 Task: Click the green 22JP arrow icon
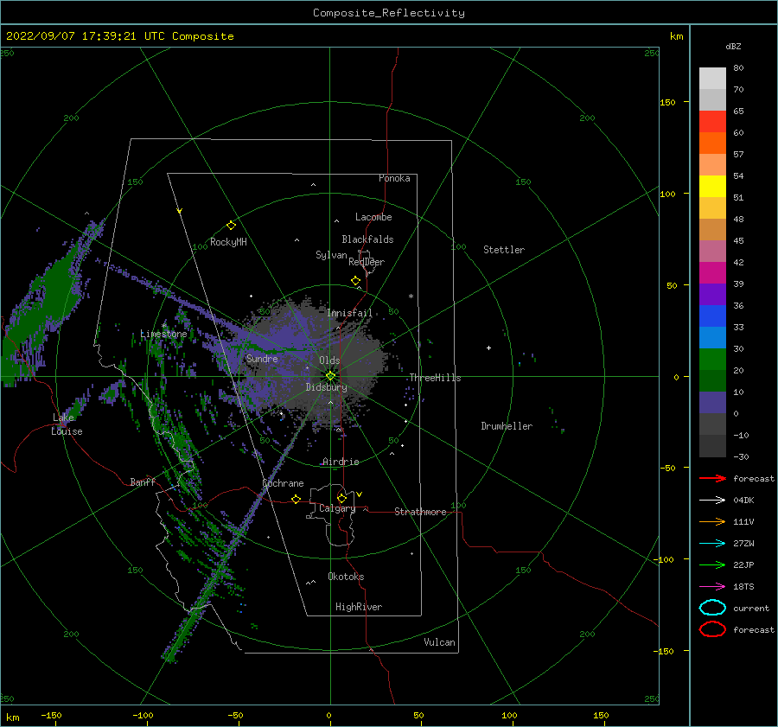coord(712,564)
